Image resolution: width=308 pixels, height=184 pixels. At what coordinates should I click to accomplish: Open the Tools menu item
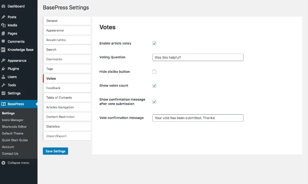12,85
